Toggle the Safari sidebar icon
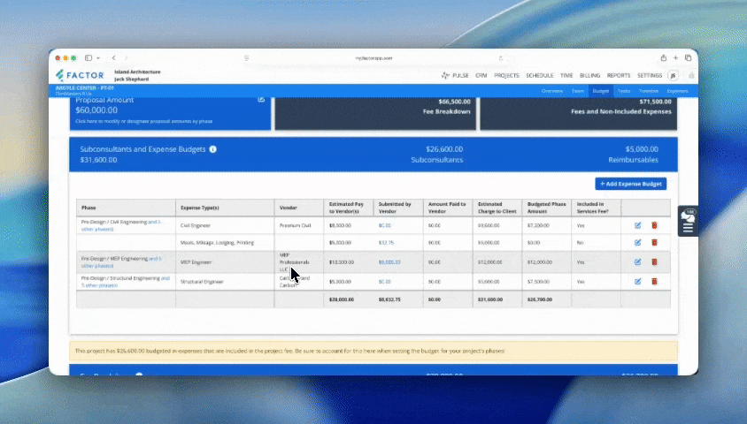Viewport: 747px width, 424px height. [x=89, y=58]
